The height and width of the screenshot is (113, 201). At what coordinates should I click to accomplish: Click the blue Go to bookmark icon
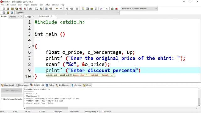click(x=12, y=13)
